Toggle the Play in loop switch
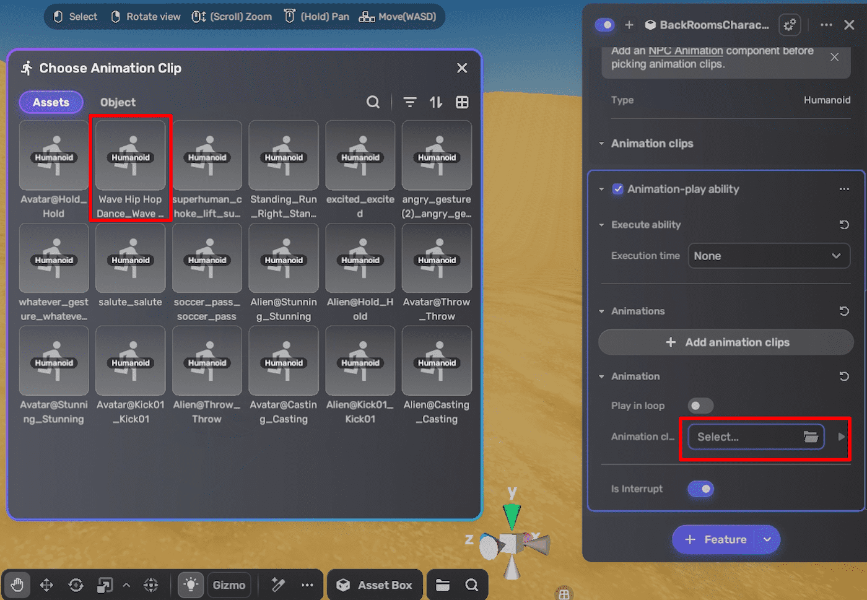The image size is (867, 600). (700, 406)
